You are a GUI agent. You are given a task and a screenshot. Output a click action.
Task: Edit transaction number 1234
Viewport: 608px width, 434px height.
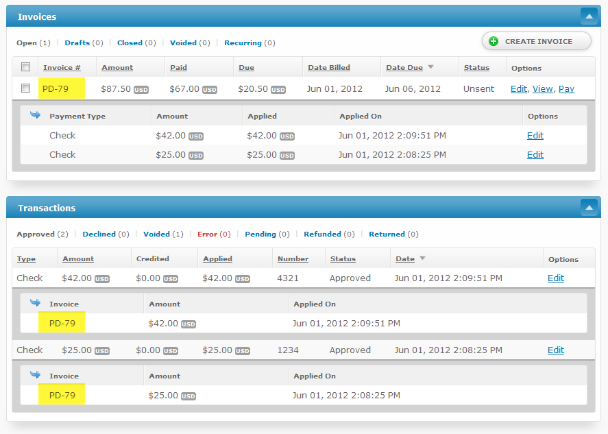click(555, 350)
